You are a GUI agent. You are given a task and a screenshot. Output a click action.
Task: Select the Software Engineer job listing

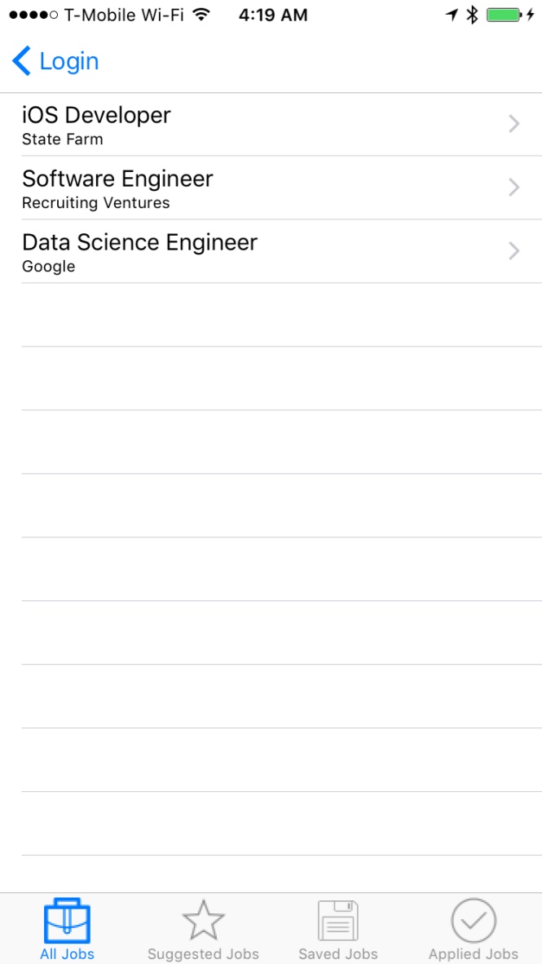coord(117,179)
